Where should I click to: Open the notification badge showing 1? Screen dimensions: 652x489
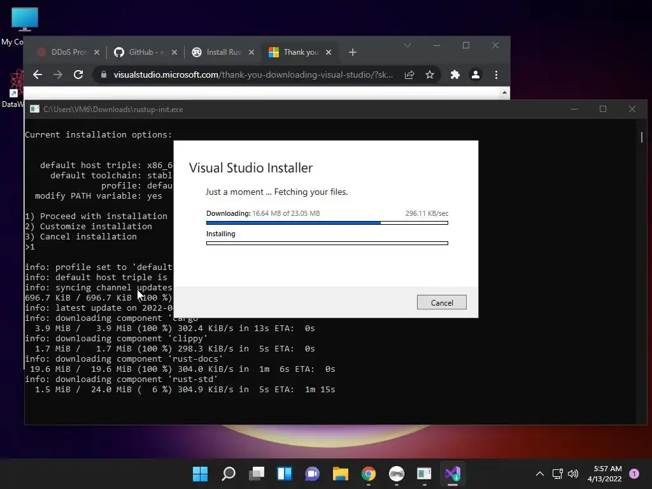click(634, 473)
